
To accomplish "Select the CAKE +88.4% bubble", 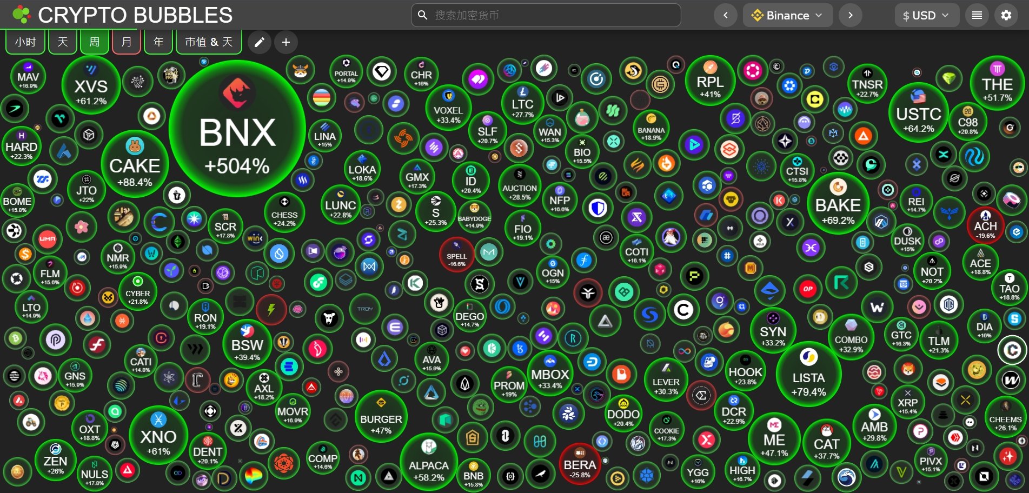I will pos(135,164).
